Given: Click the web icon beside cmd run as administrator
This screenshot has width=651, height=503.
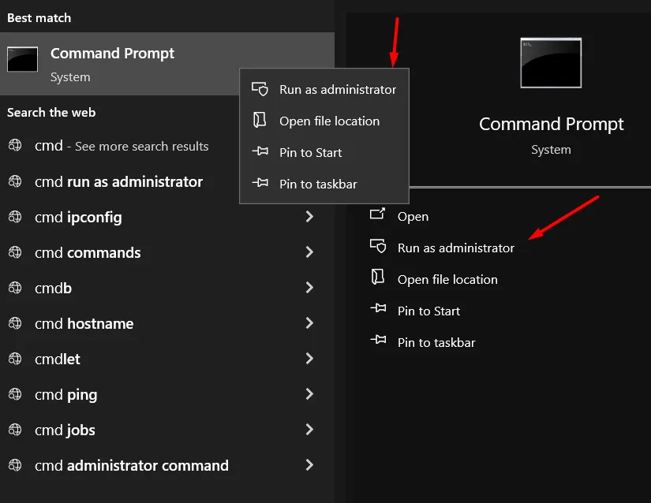Looking at the screenshot, I should [x=15, y=181].
